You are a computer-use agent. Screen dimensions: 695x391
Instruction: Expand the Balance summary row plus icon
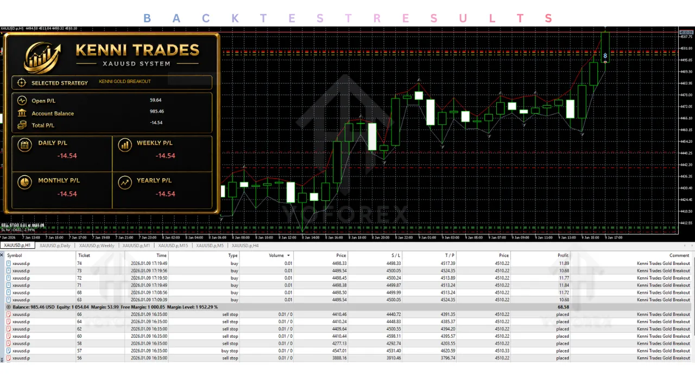[9, 307]
